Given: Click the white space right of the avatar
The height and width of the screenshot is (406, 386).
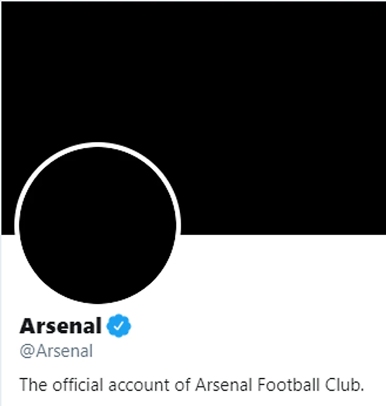Looking at the screenshot, I should 280,275.
